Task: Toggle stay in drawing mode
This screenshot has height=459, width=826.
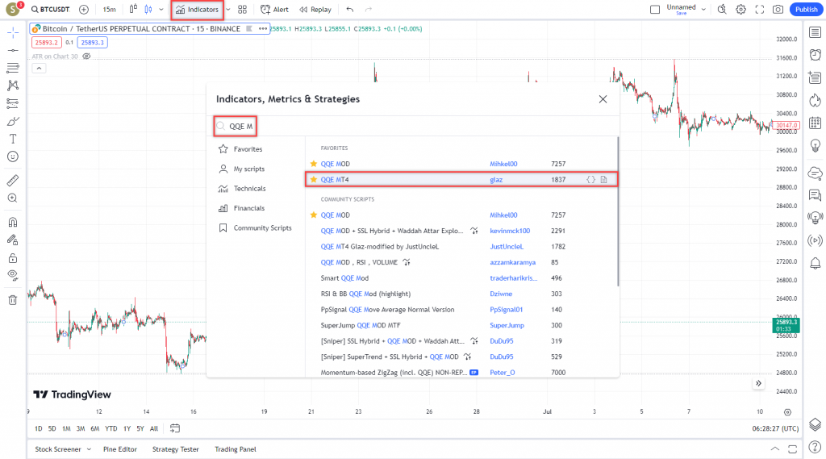Action: point(13,240)
